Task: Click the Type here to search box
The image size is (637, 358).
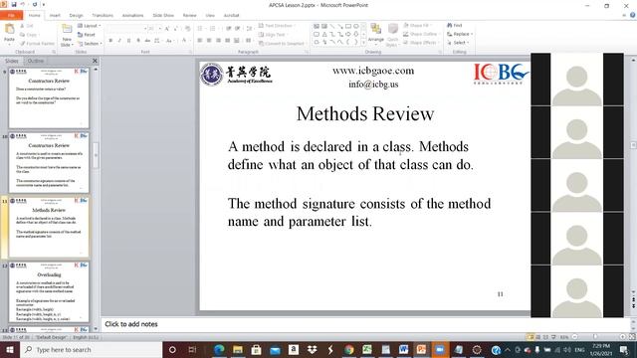Action: (91, 349)
